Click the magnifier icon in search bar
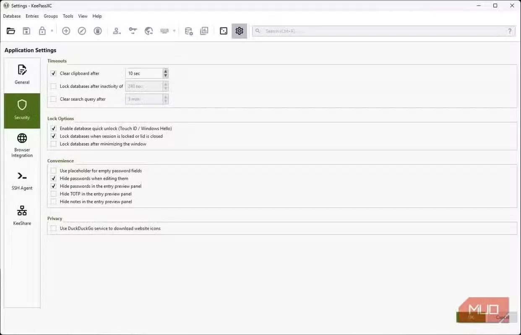521x335 pixels. coord(258,31)
